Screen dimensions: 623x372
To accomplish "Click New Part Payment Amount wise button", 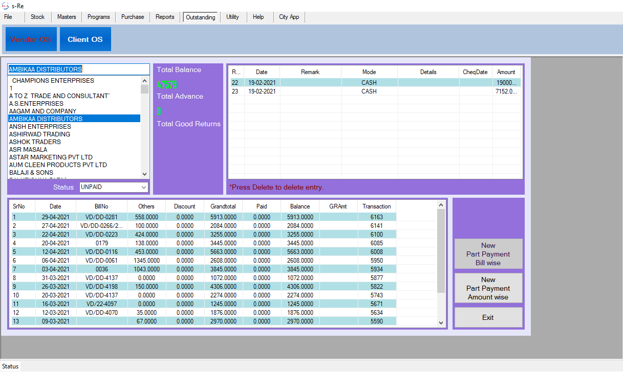I will tap(488, 288).
